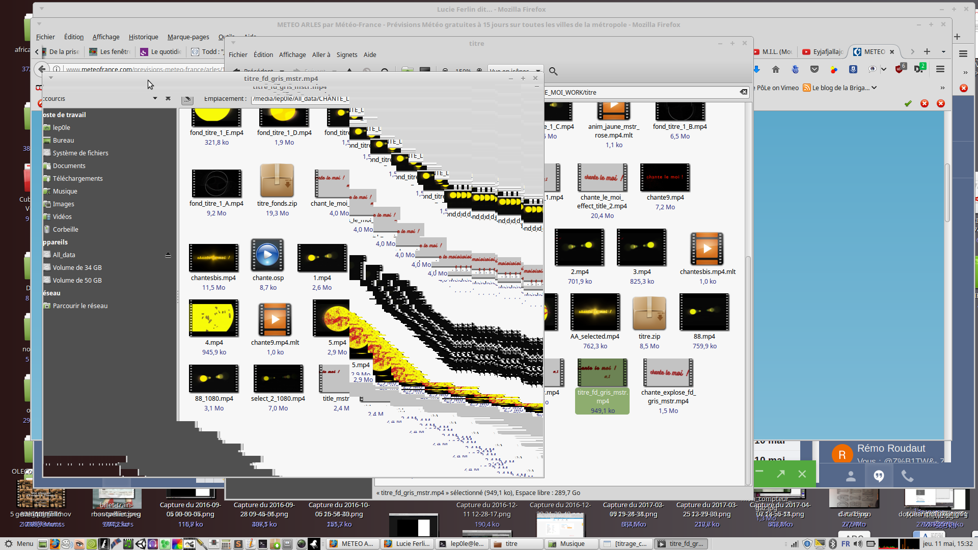Open the Firefox tab list dropdown arrow

coord(943,51)
